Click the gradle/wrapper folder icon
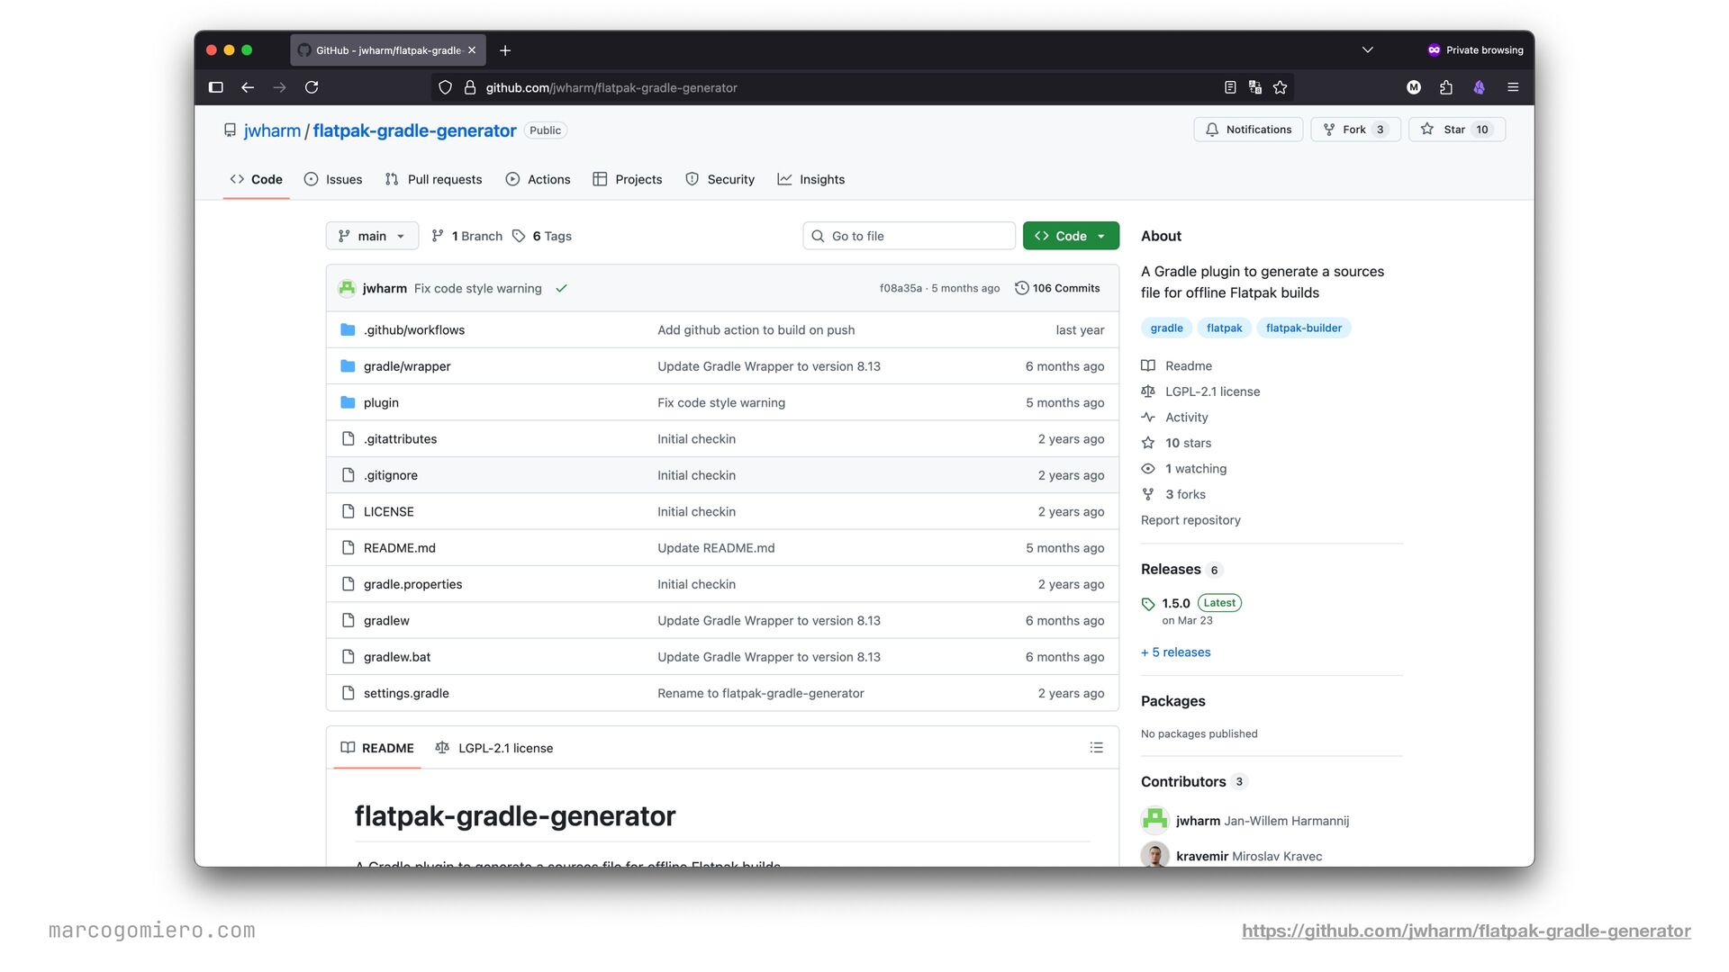Viewport: 1729px width, 972px height. coord(348,366)
